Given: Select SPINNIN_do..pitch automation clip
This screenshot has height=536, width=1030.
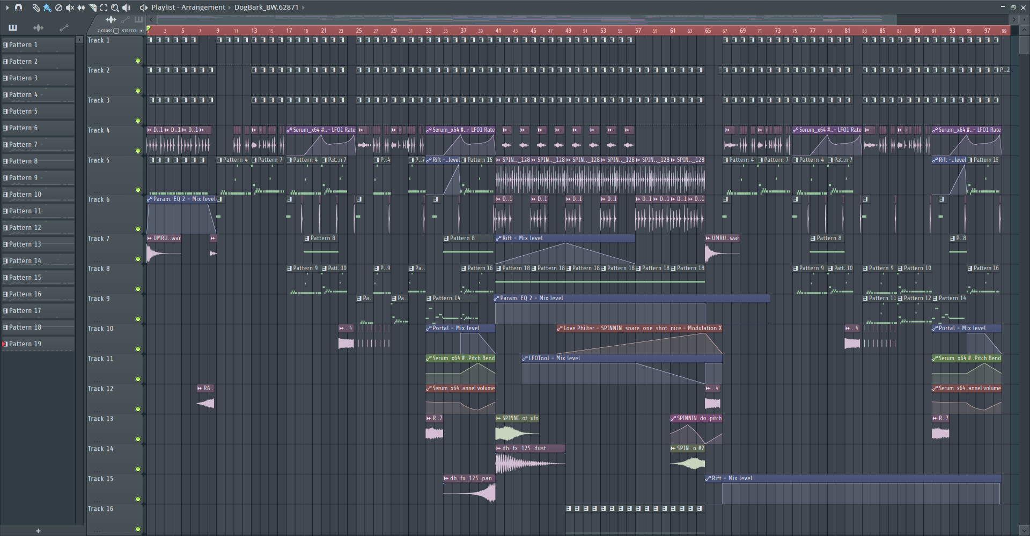Looking at the screenshot, I should pyautogui.click(x=696, y=429).
